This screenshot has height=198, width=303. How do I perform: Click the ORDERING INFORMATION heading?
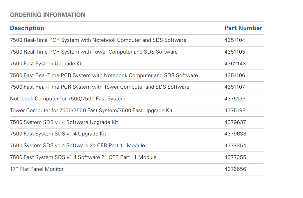coord(48,15)
